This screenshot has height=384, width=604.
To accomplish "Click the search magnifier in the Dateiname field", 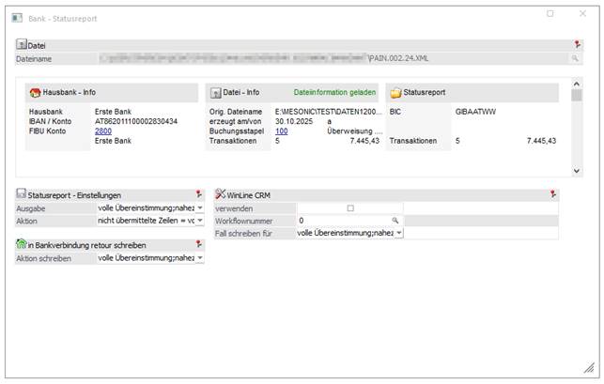I will coord(575,58).
